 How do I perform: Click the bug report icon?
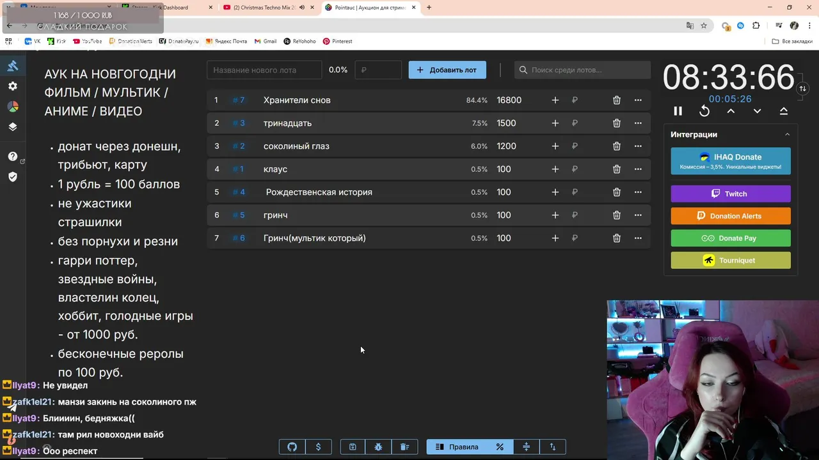point(379,447)
